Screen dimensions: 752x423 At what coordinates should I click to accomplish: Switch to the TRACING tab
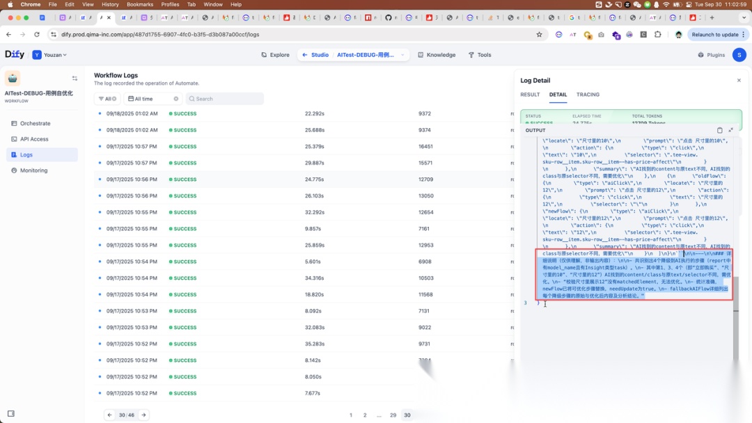pos(588,95)
